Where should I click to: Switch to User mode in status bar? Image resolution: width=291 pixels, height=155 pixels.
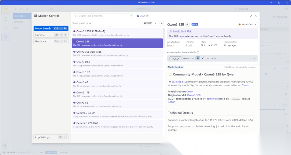[x=41, y=152]
